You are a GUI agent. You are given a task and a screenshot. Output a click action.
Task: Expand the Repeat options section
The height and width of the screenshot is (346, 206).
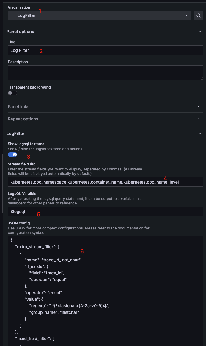point(23,119)
